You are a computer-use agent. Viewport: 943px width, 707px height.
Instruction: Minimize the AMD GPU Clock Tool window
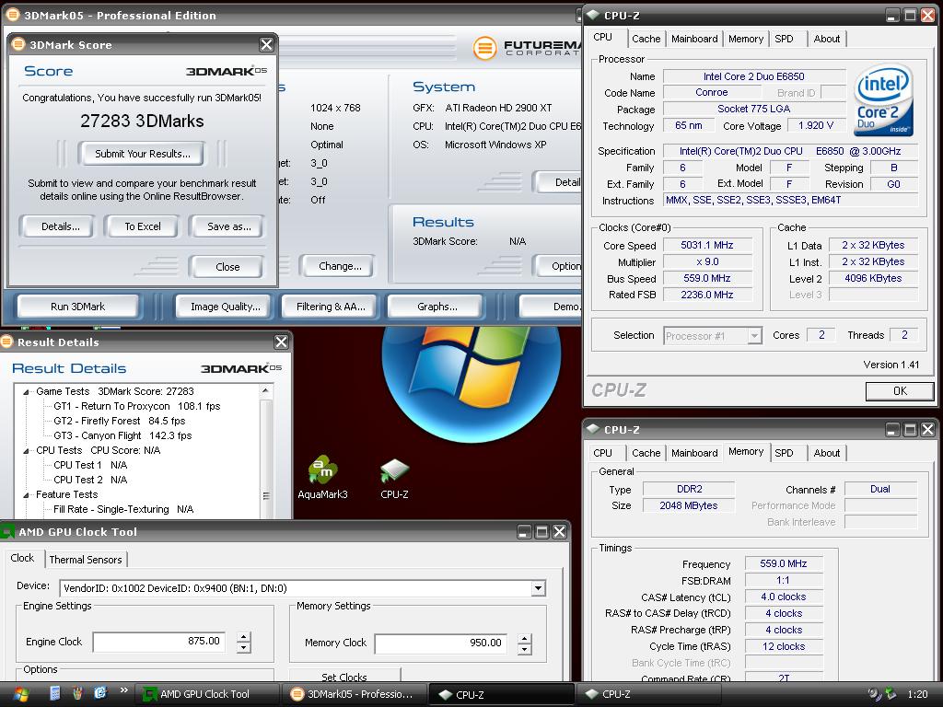[524, 531]
